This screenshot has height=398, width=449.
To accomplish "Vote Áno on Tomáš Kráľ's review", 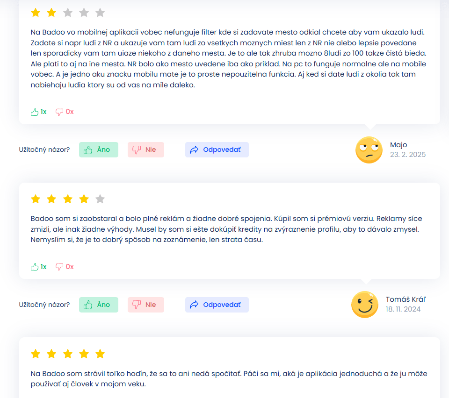I will (99, 305).
